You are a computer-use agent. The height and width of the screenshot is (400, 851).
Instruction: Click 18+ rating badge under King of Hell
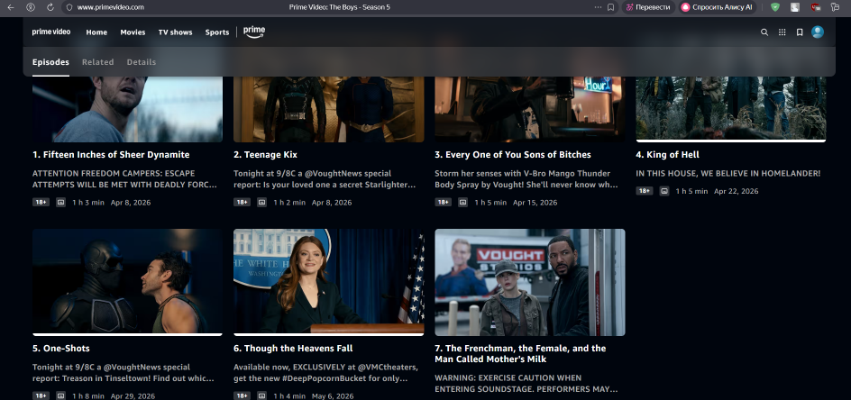tap(645, 191)
